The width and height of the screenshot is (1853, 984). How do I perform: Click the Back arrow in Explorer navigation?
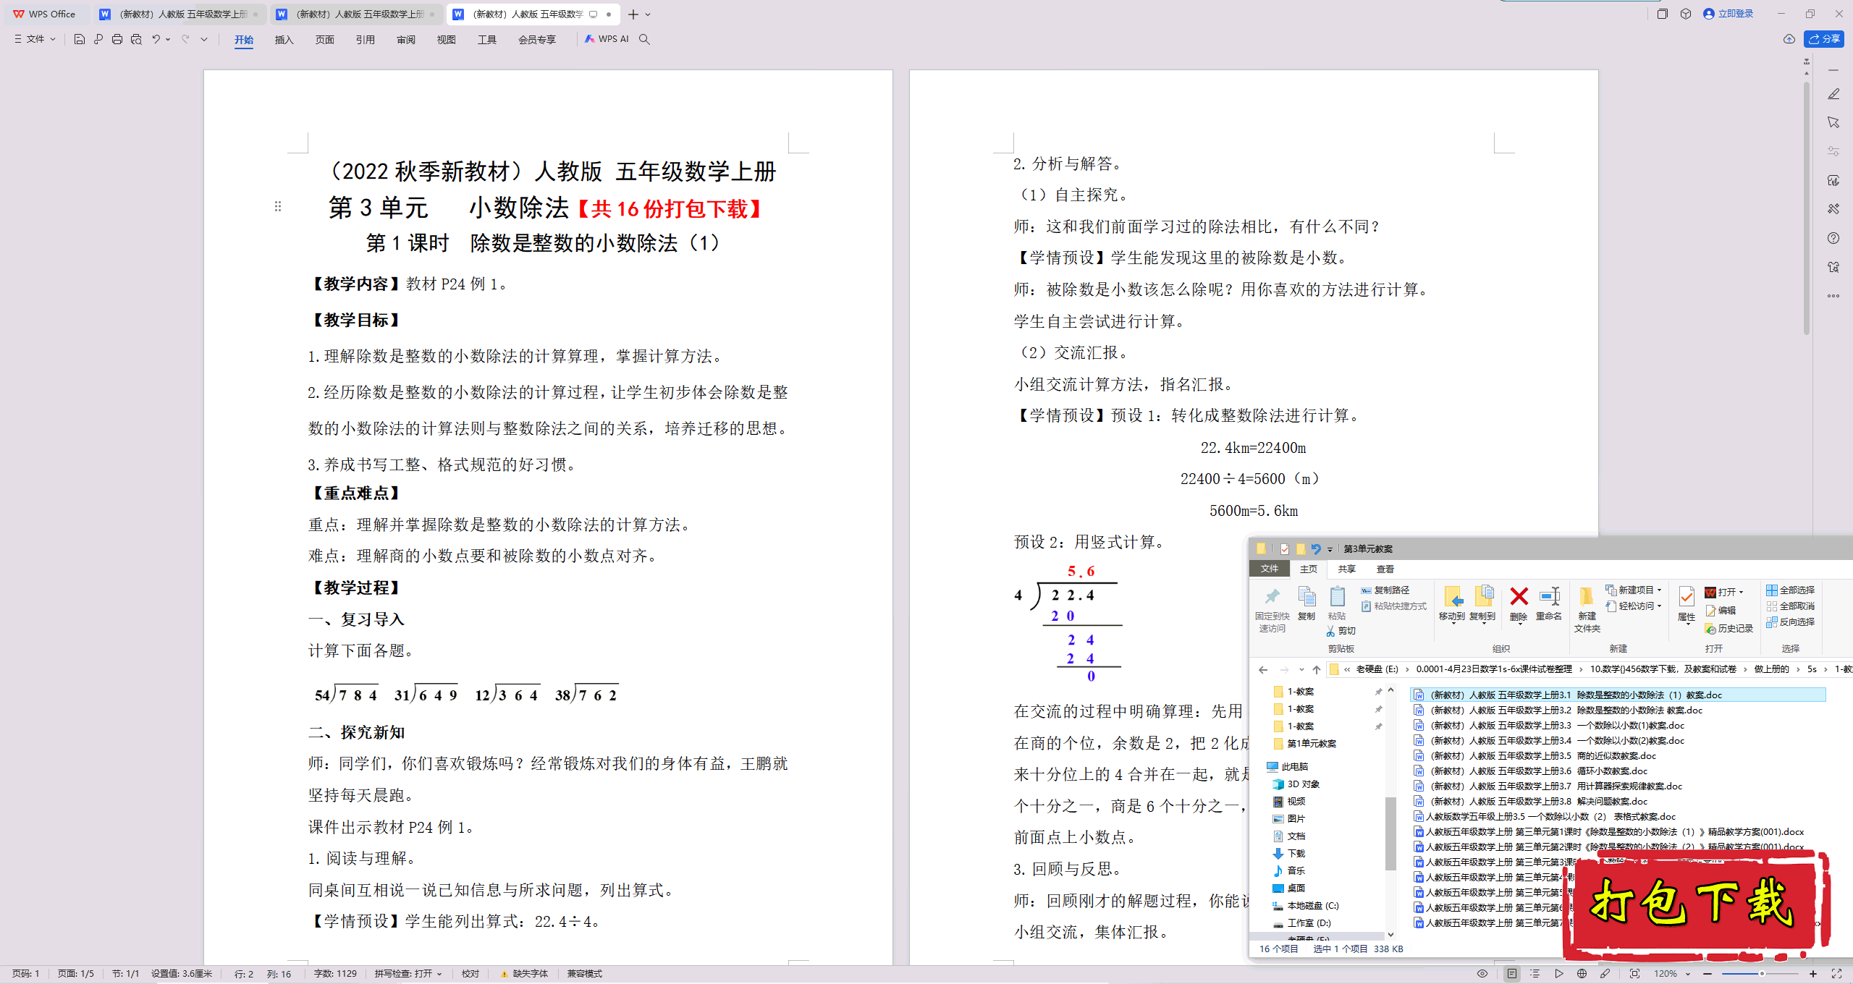(x=1263, y=669)
